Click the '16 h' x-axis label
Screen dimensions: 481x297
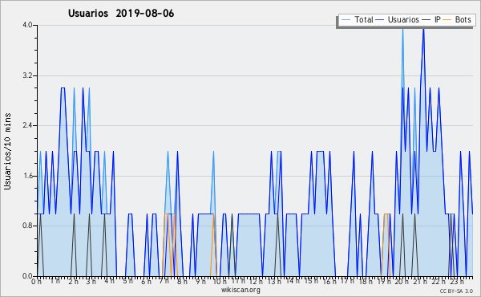tap(329, 282)
